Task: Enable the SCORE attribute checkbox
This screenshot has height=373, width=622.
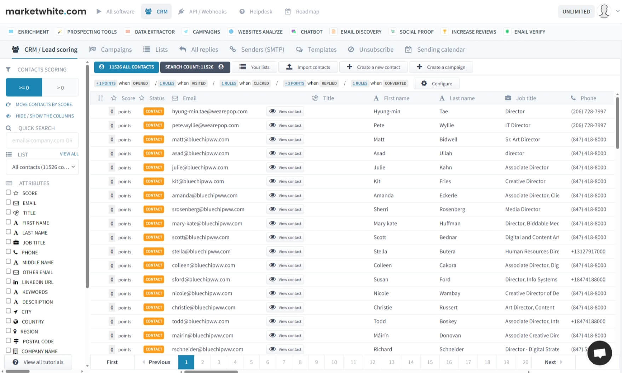Action: tap(8, 193)
